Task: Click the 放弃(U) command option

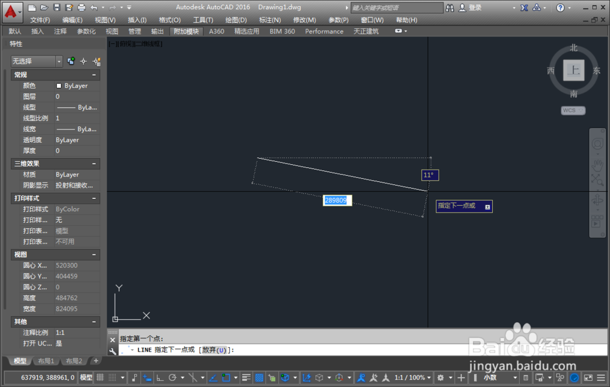Action: click(x=214, y=350)
